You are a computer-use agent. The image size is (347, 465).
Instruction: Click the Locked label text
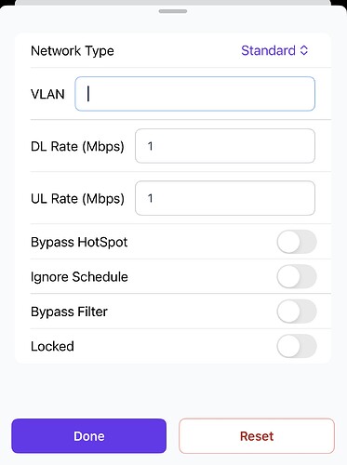point(52,346)
